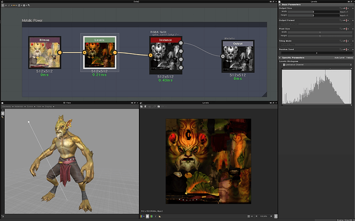
Task: Click the first 2D view toolbar icon
Action: [142, 107]
